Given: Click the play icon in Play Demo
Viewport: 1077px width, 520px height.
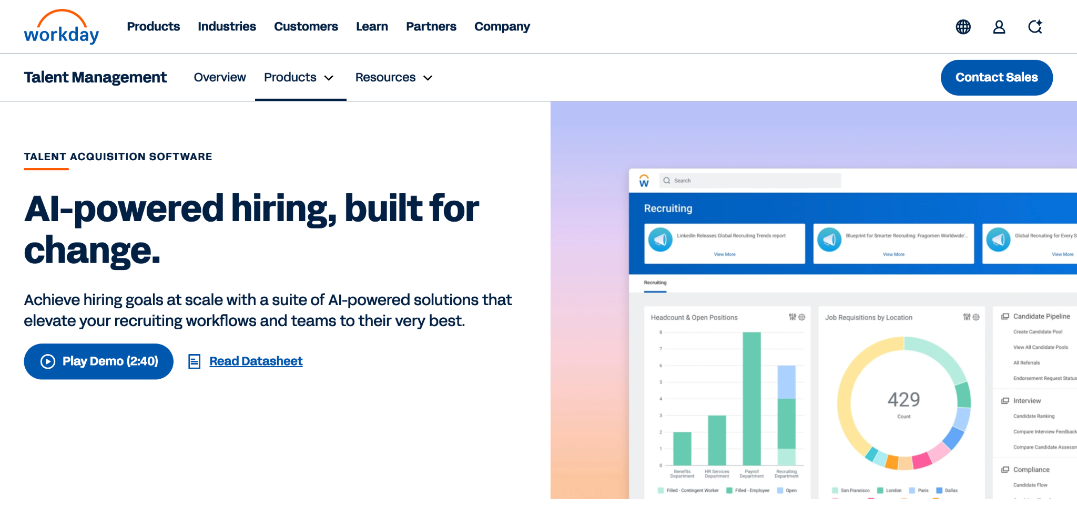Looking at the screenshot, I should [48, 361].
